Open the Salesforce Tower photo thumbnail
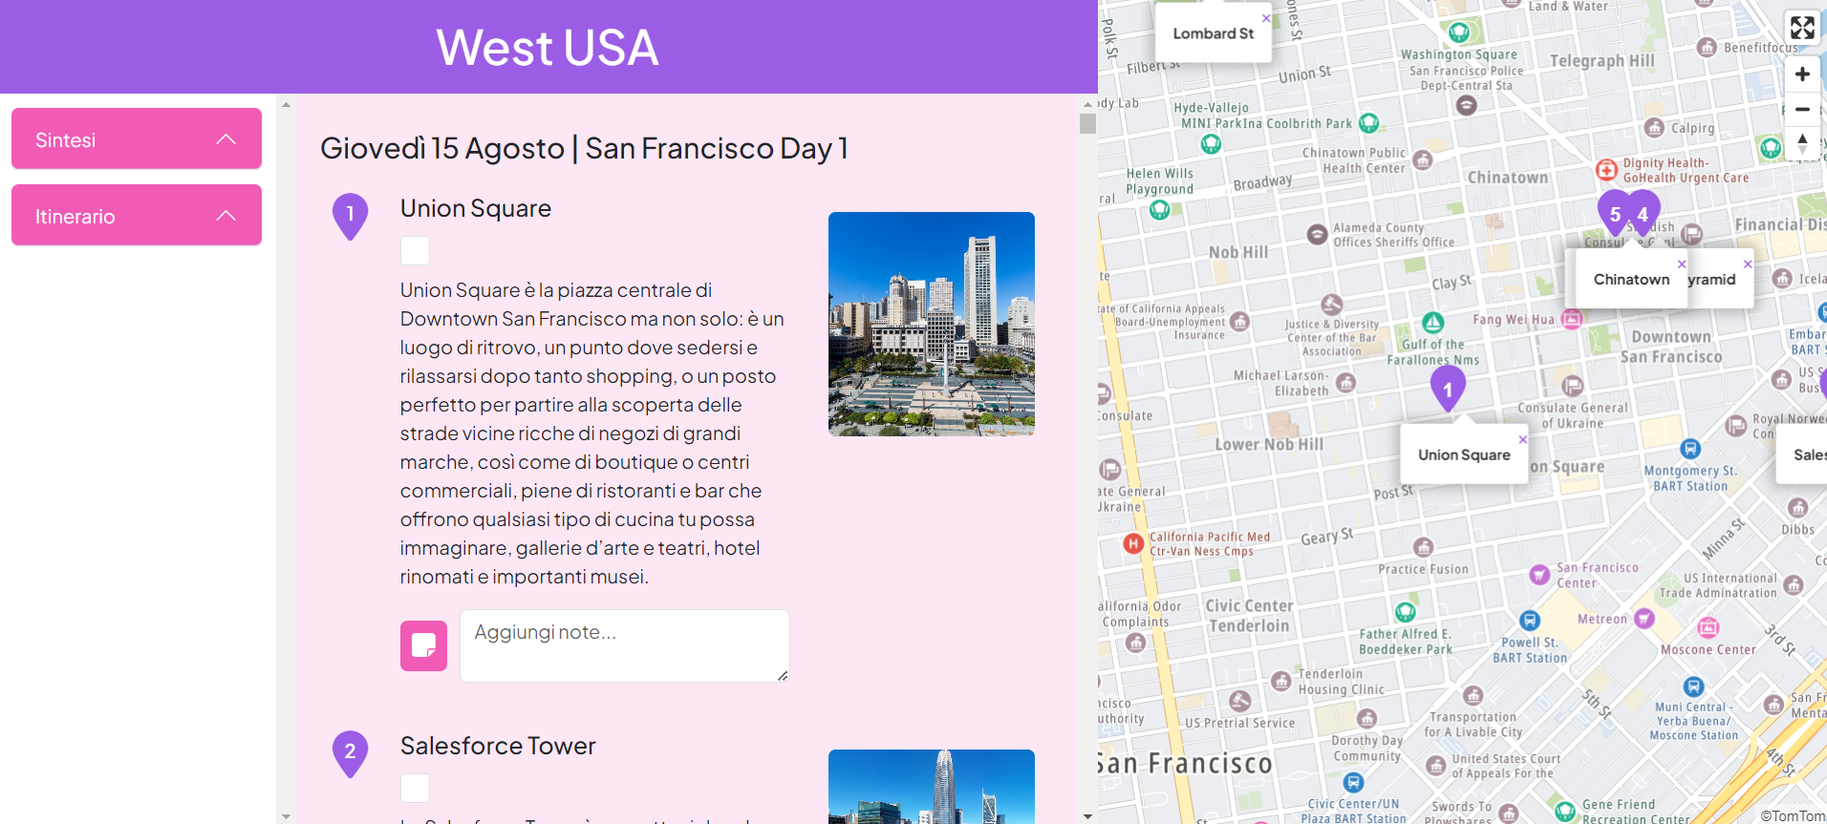This screenshot has width=1827, height=824. [932, 787]
